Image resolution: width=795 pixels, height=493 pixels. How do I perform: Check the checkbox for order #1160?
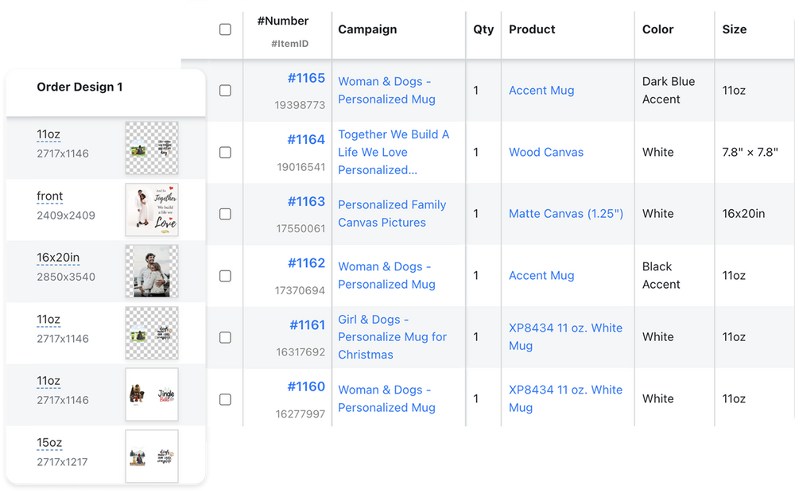pos(225,398)
